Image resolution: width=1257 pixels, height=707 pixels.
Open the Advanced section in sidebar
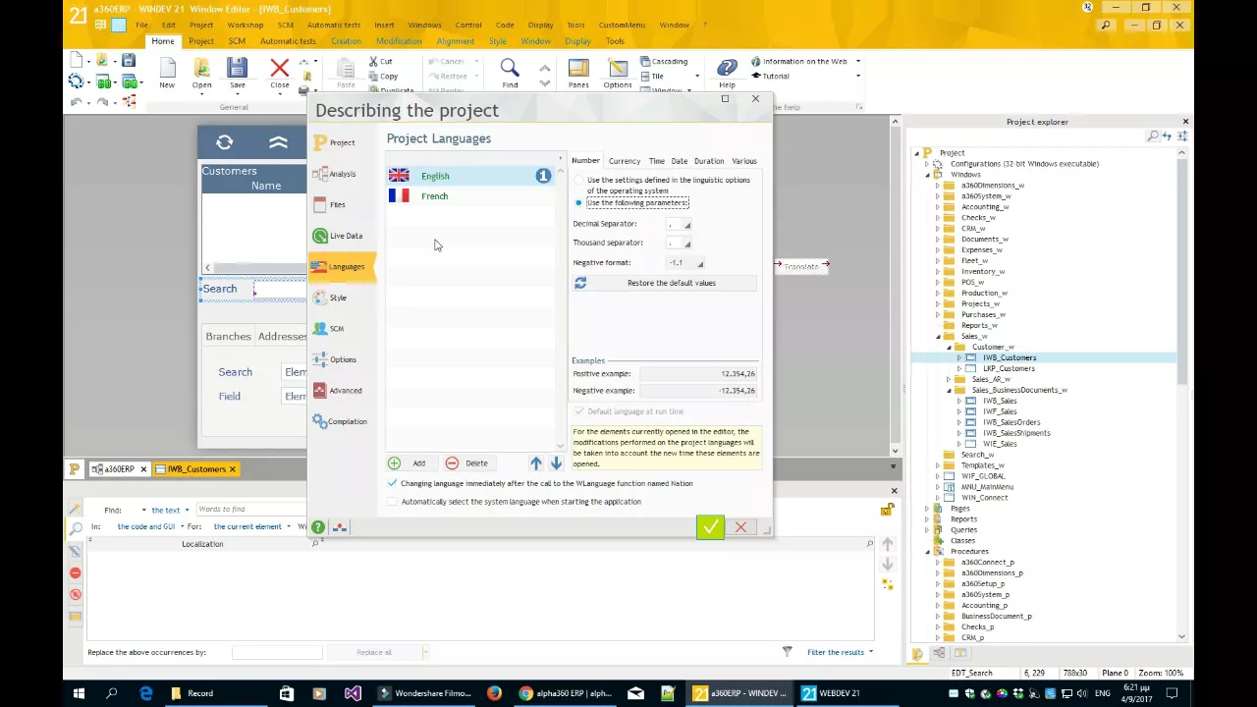point(337,391)
